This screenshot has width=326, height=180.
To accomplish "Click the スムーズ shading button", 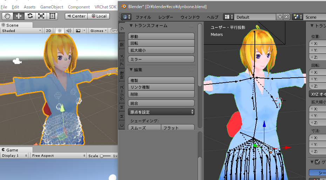I will (x=144, y=127).
